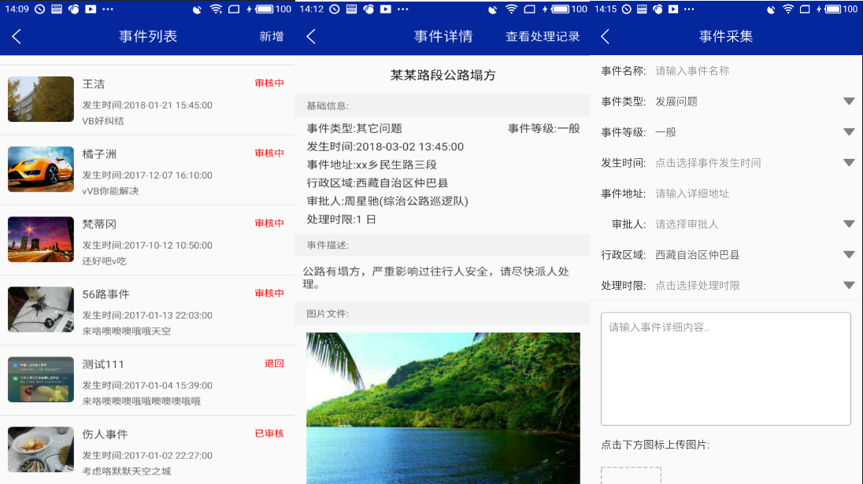Viewport: 863px width, 484px height.
Task: Click the description vVB你能解决
Action: coord(110,191)
